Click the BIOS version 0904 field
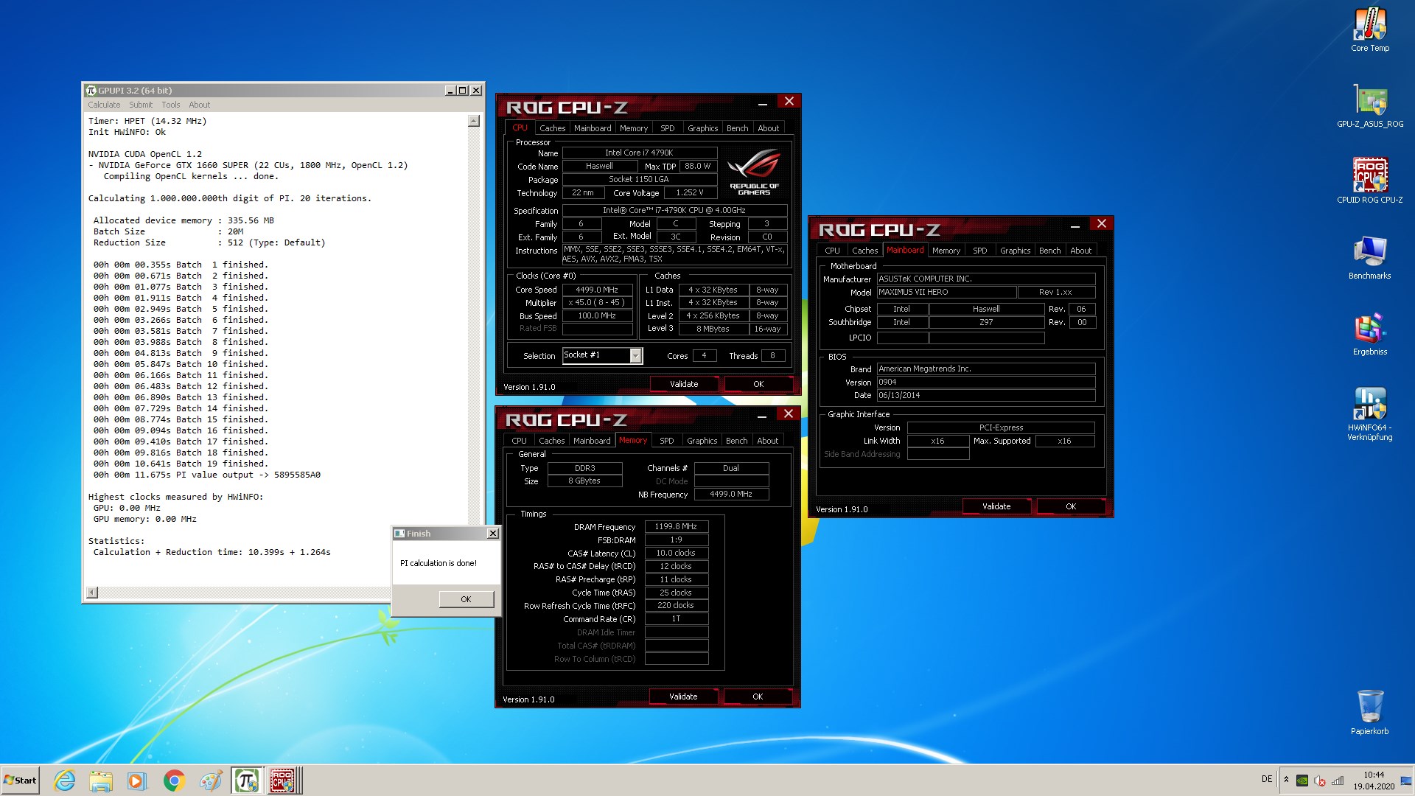 (985, 382)
